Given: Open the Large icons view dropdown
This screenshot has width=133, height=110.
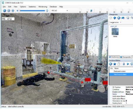Looking at the screenshot, I should coord(115,22).
